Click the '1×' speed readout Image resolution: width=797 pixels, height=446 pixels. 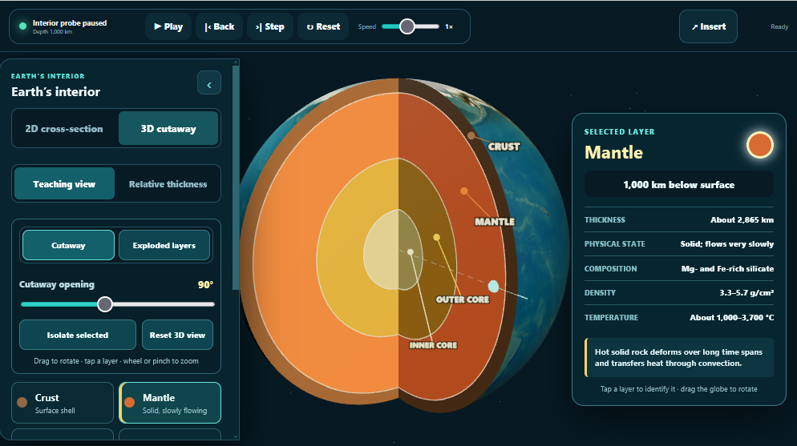(449, 27)
